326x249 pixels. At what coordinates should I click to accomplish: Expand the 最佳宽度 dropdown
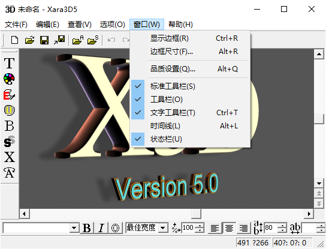tap(163, 228)
